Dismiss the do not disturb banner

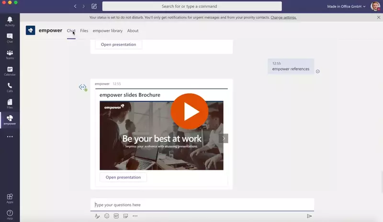[379, 17]
